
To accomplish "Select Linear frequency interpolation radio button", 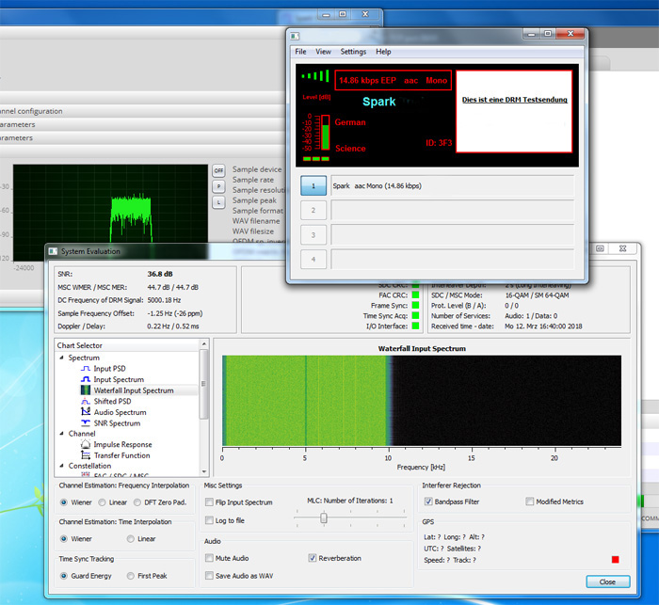I will click(x=102, y=502).
